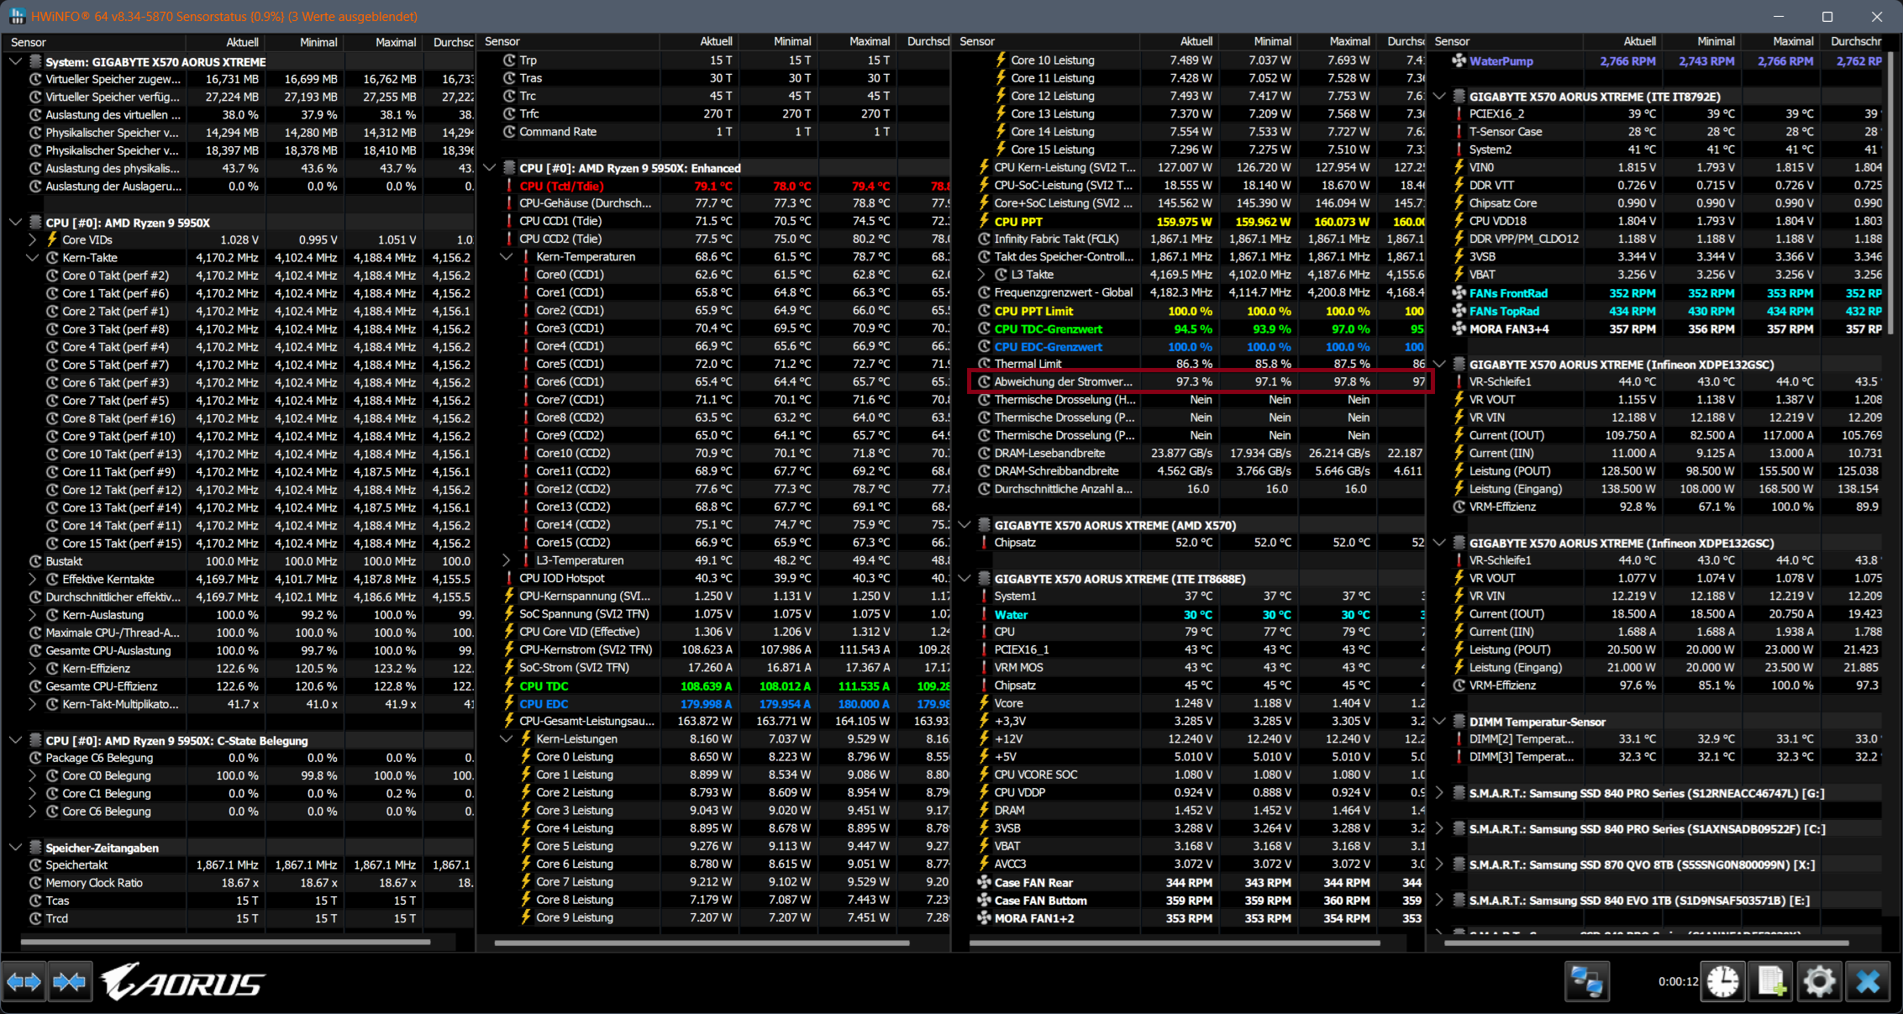Click the expand panels arrows button

pyautogui.click(x=24, y=981)
